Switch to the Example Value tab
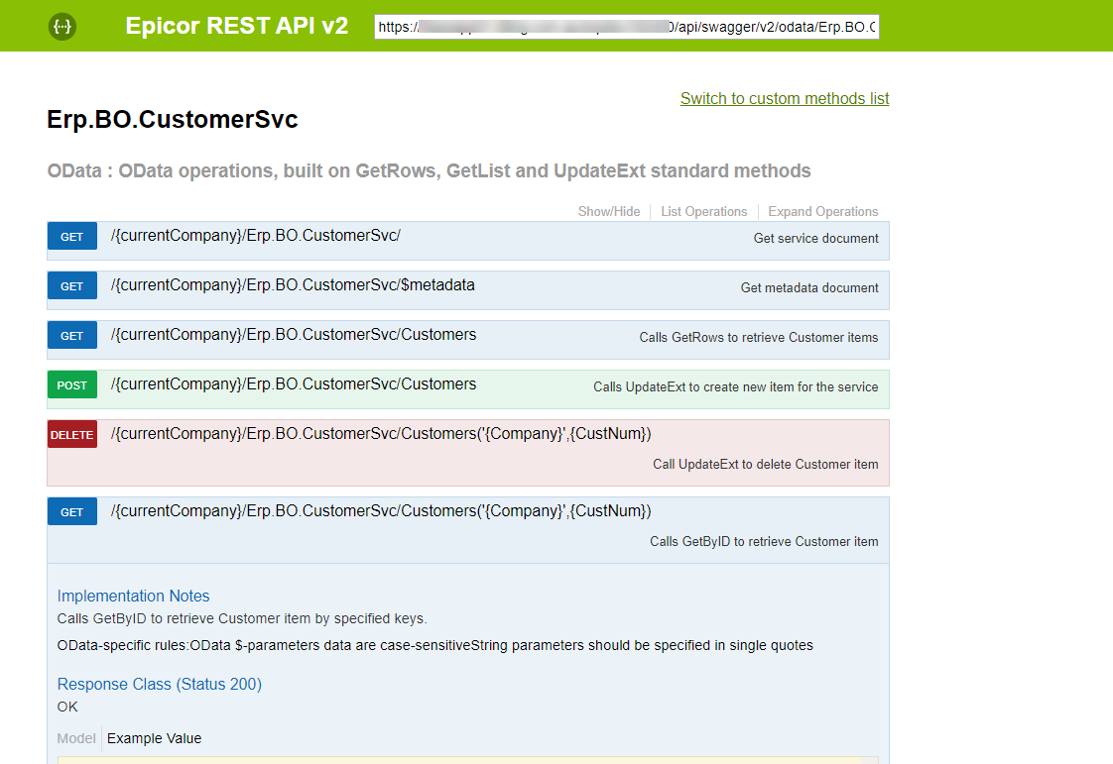This screenshot has width=1113, height=764. [154, 738]
